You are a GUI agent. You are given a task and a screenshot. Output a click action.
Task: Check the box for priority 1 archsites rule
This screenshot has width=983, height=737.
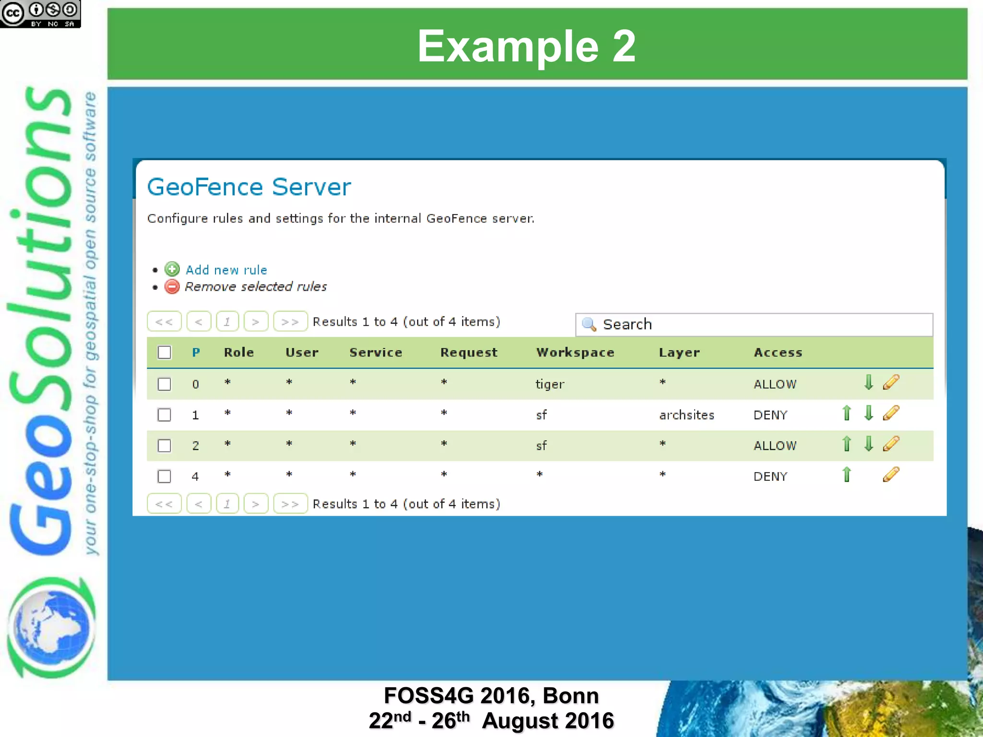coord(164,415)
